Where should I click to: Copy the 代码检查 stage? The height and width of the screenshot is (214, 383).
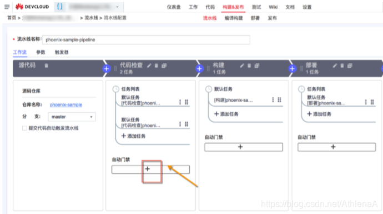tap(164, 66)
